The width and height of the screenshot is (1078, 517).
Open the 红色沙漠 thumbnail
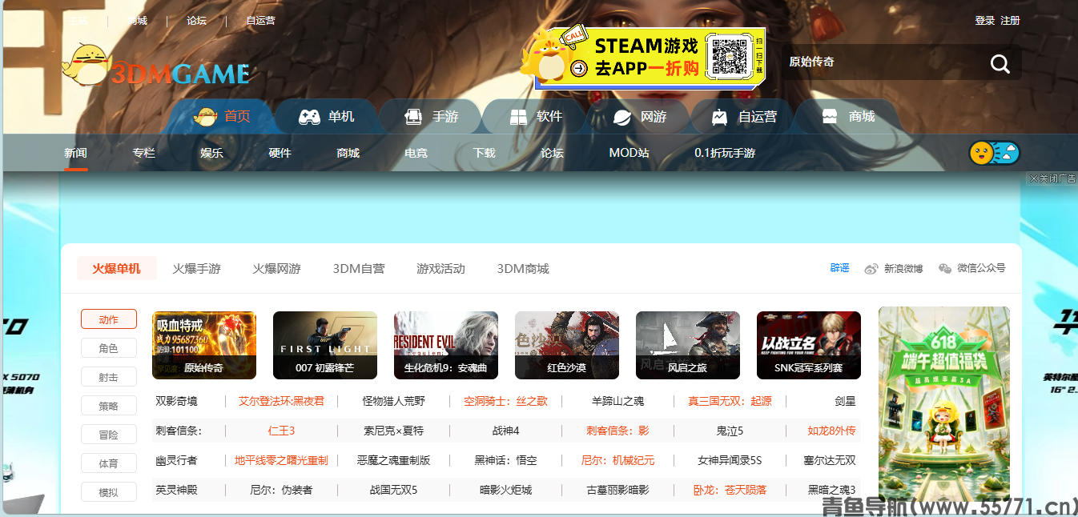click(567, 345)
